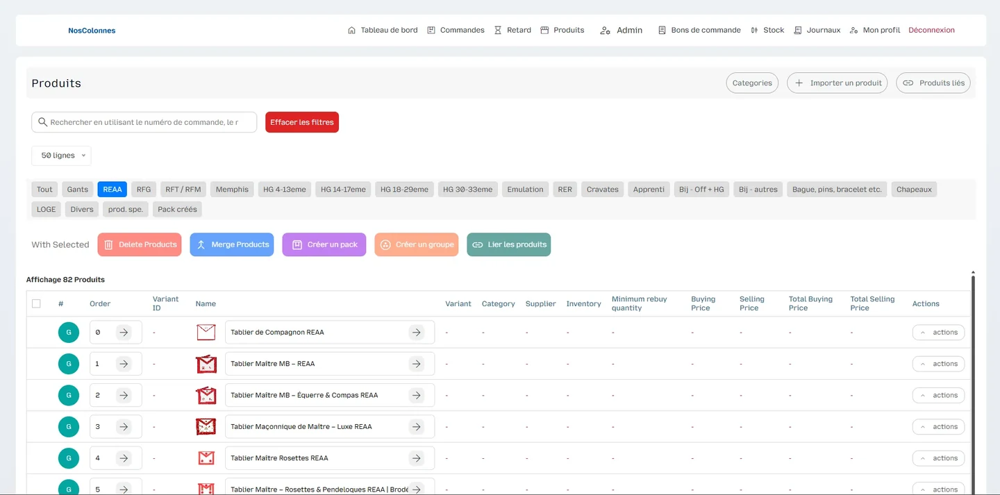Click arrow button next to order value 0
The height and width of the screenshot is (495, 1000).
point(124,333)
